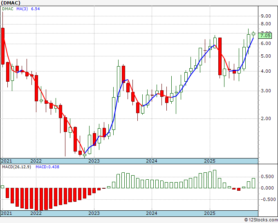Click the MACD(26,12,9) indicator label
The width and height of the screenshot is (278, 223).
click(x=16, y=167)
